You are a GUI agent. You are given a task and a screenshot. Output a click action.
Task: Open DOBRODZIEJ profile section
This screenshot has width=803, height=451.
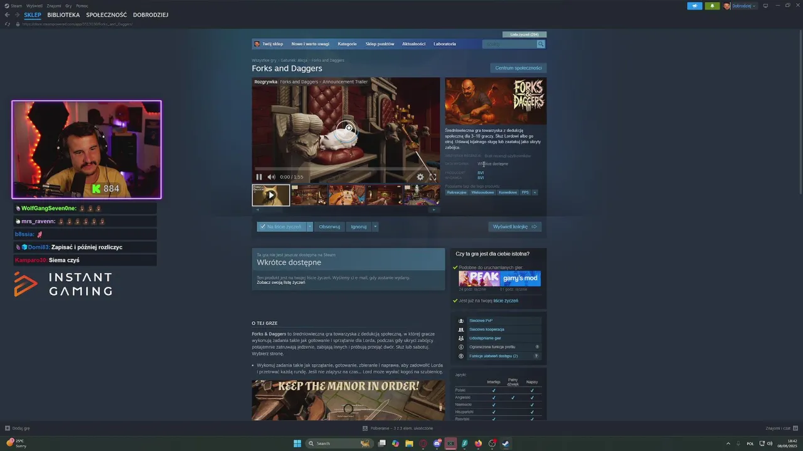[151, 15]
